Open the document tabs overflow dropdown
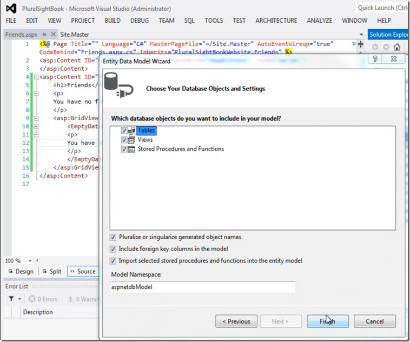The height and width of the screenshot is (342, 410). pyautogui.click(x=361, y=35)
